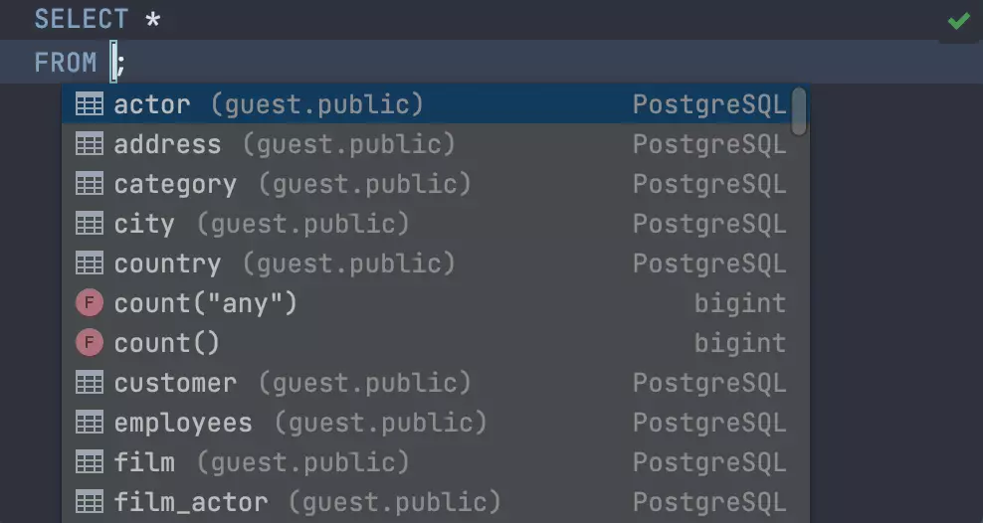Click the table icon next to category
Screen dimensions: 983x523
(90, 184)
